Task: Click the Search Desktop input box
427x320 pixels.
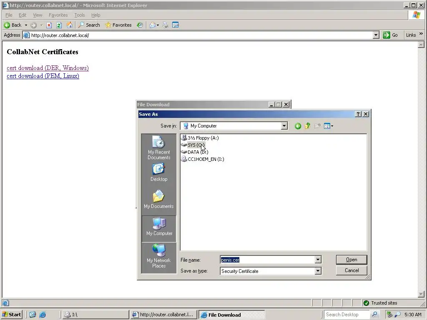Action: [347, 315]
